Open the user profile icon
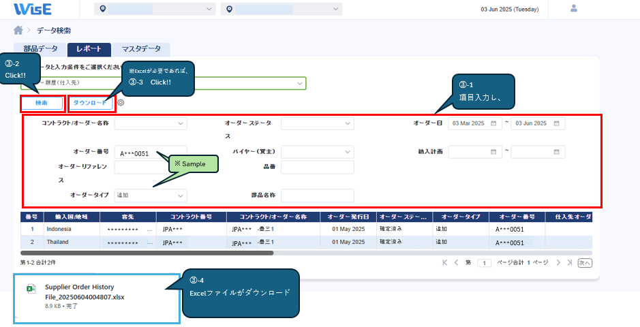 click(x=573, y=8)
